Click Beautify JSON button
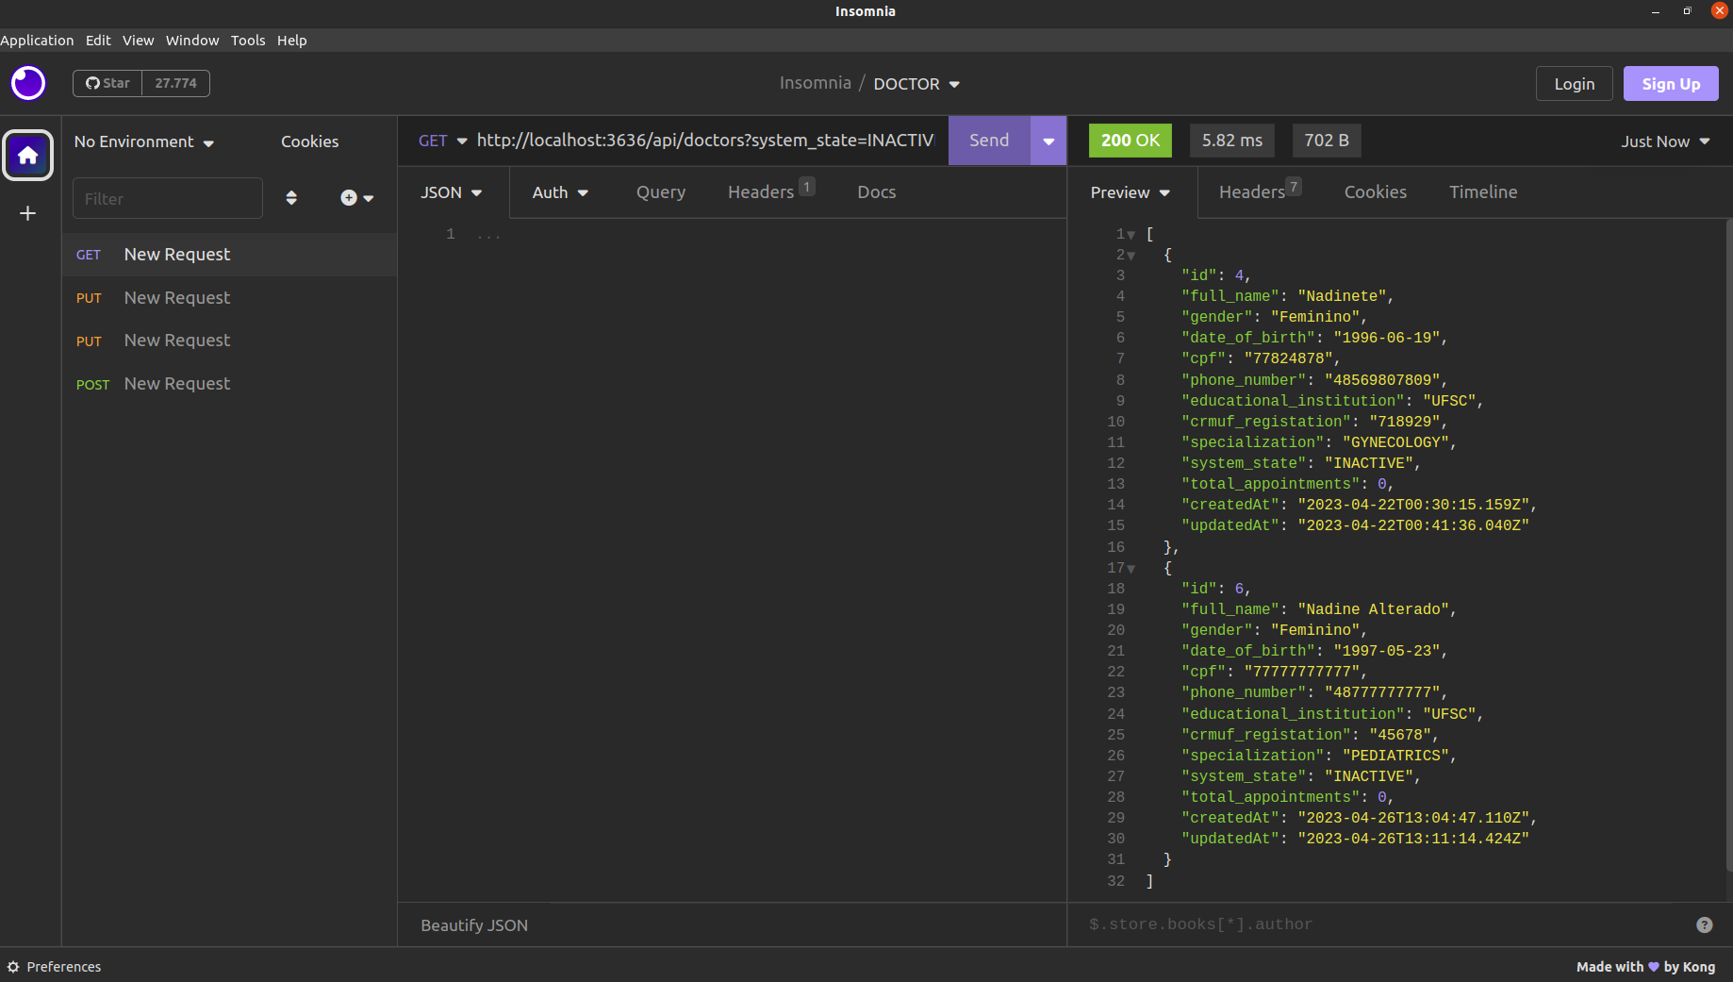 pos(474,925)
